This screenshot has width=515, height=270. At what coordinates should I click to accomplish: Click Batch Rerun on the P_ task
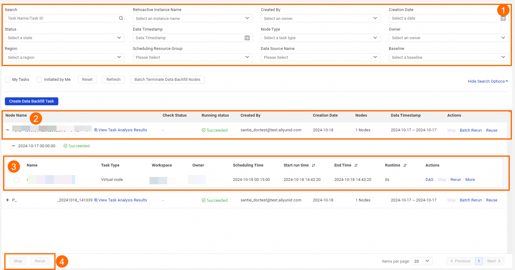[471, 200]
